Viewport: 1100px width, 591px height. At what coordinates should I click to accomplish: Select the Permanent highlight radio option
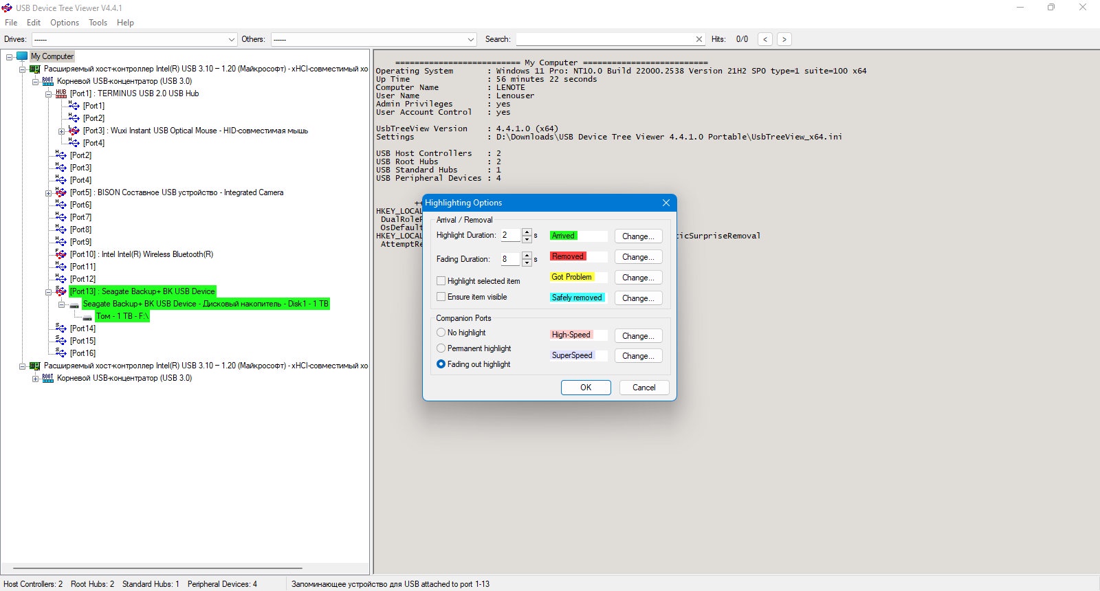441,348
